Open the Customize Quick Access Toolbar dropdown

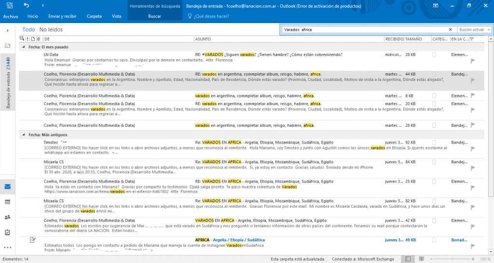point(43,5)
